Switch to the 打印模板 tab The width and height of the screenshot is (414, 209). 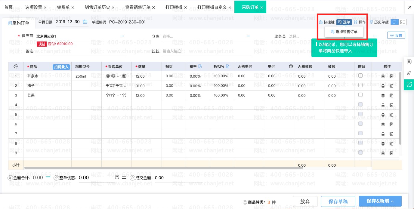tap(174, 7)
